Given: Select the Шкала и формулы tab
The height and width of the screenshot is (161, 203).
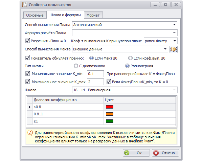Looking at the screenshot, I should tap(65, 15).
